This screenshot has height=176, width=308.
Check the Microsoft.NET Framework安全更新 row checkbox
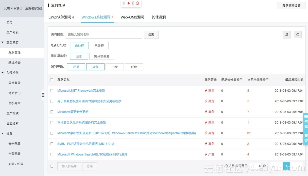pyautogui.click(x=52, y=91)
